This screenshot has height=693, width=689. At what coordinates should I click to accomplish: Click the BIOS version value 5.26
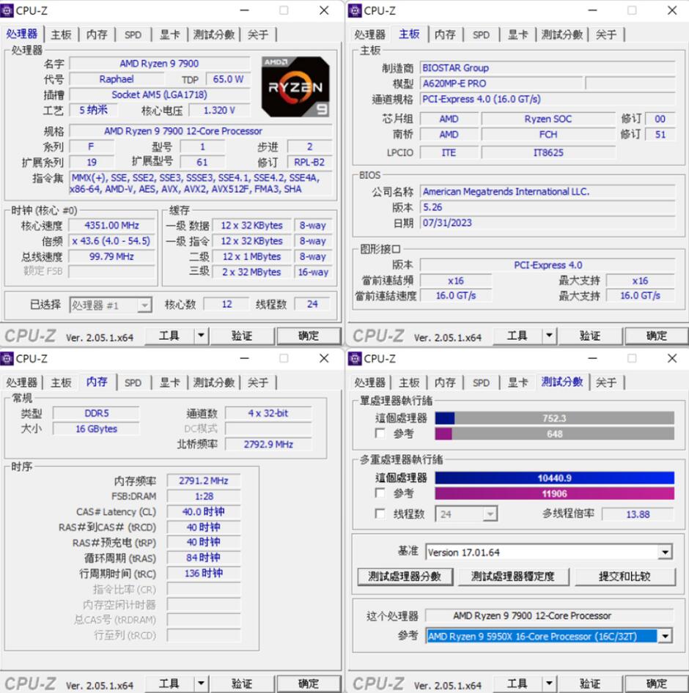548,207
